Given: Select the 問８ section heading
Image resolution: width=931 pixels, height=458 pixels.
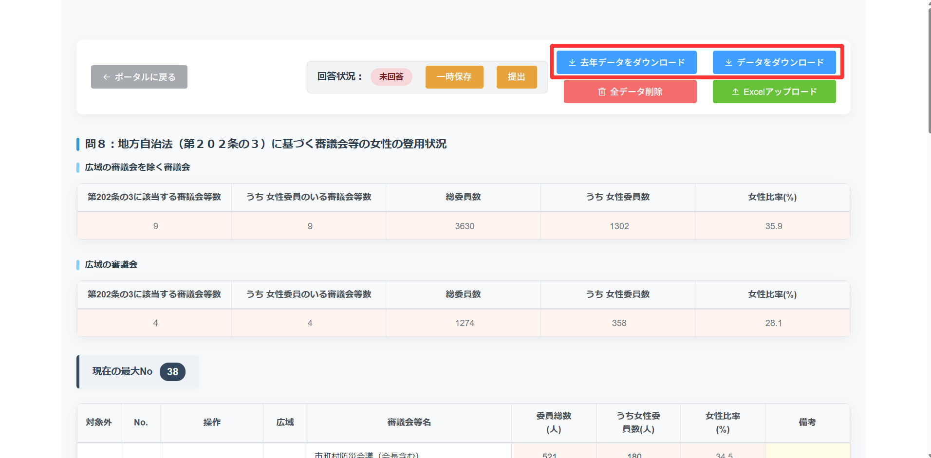Looking at the screenshot, I should pos(266,144).
